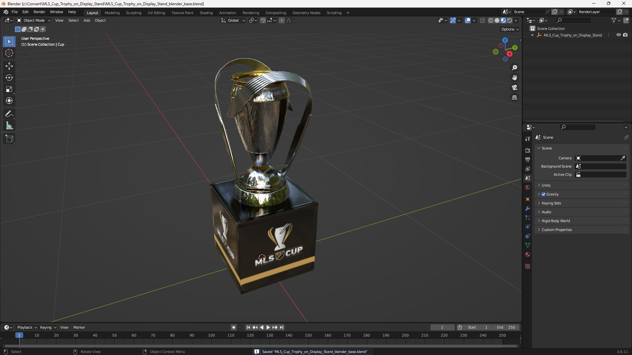Open the Render menu
The height and width of the screenshot is (355, 632).
click(x=39, y=12)
